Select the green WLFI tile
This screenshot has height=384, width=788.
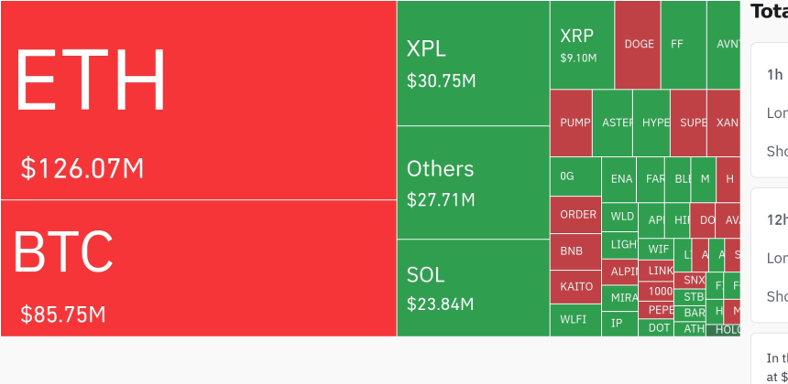click(575, 320)
